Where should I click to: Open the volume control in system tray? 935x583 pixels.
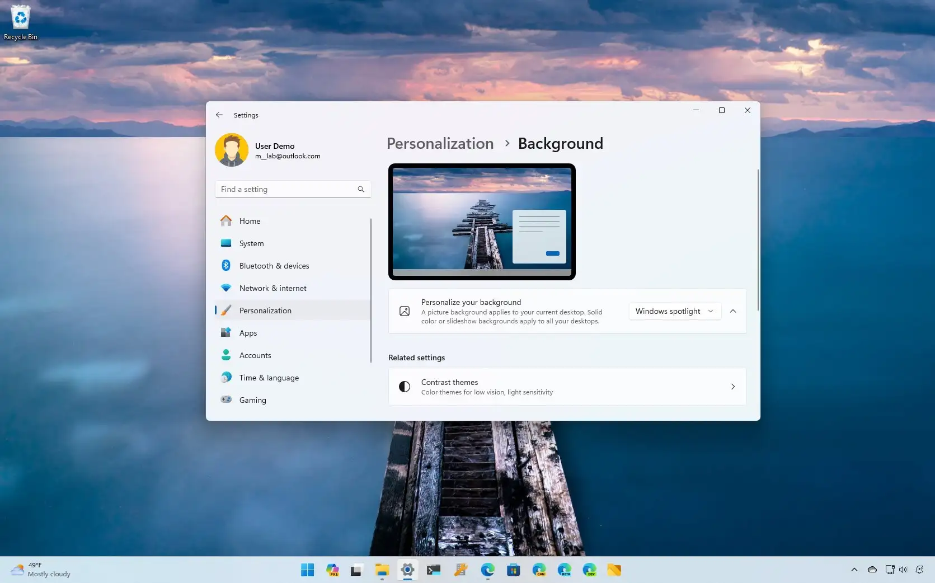coord(903,570)
